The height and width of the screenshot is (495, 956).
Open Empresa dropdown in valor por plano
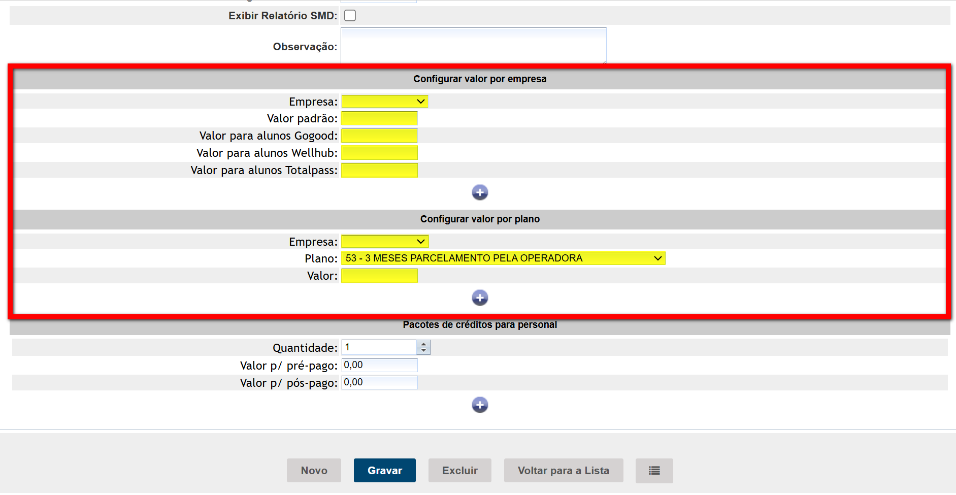(384, 242)
